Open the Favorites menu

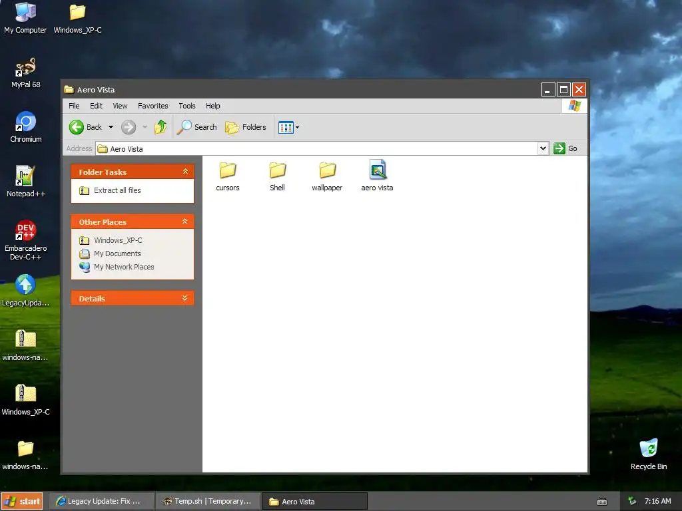point(153,106)
